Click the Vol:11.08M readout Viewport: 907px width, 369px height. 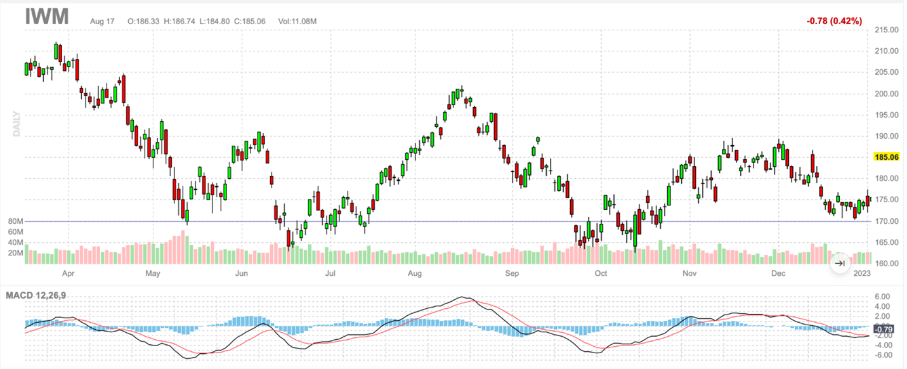point(297,22)
